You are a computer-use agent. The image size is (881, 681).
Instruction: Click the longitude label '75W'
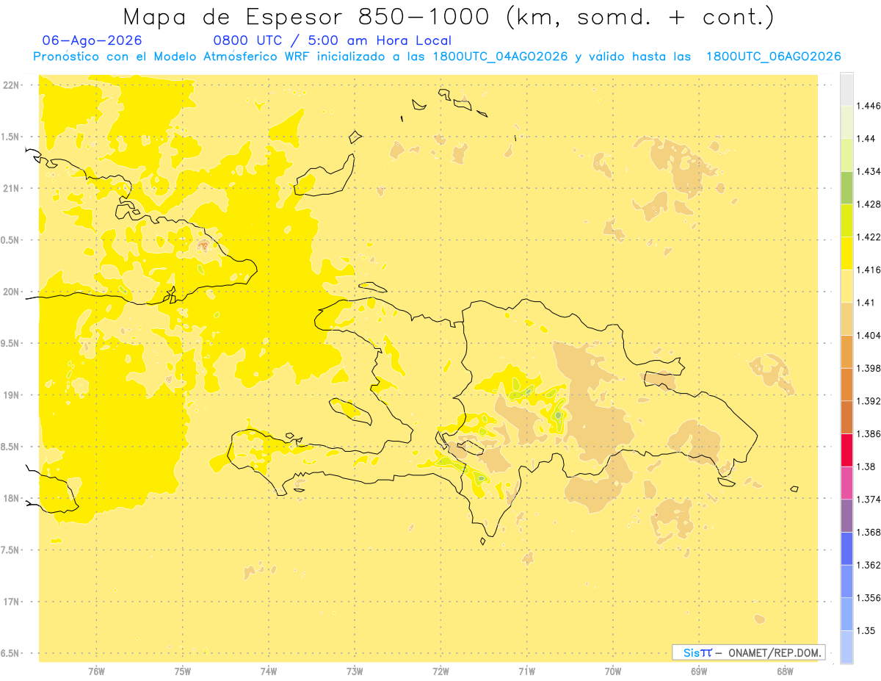coord(182,671)
